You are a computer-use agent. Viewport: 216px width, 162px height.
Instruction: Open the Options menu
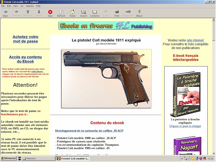click(x=30, y=6)
